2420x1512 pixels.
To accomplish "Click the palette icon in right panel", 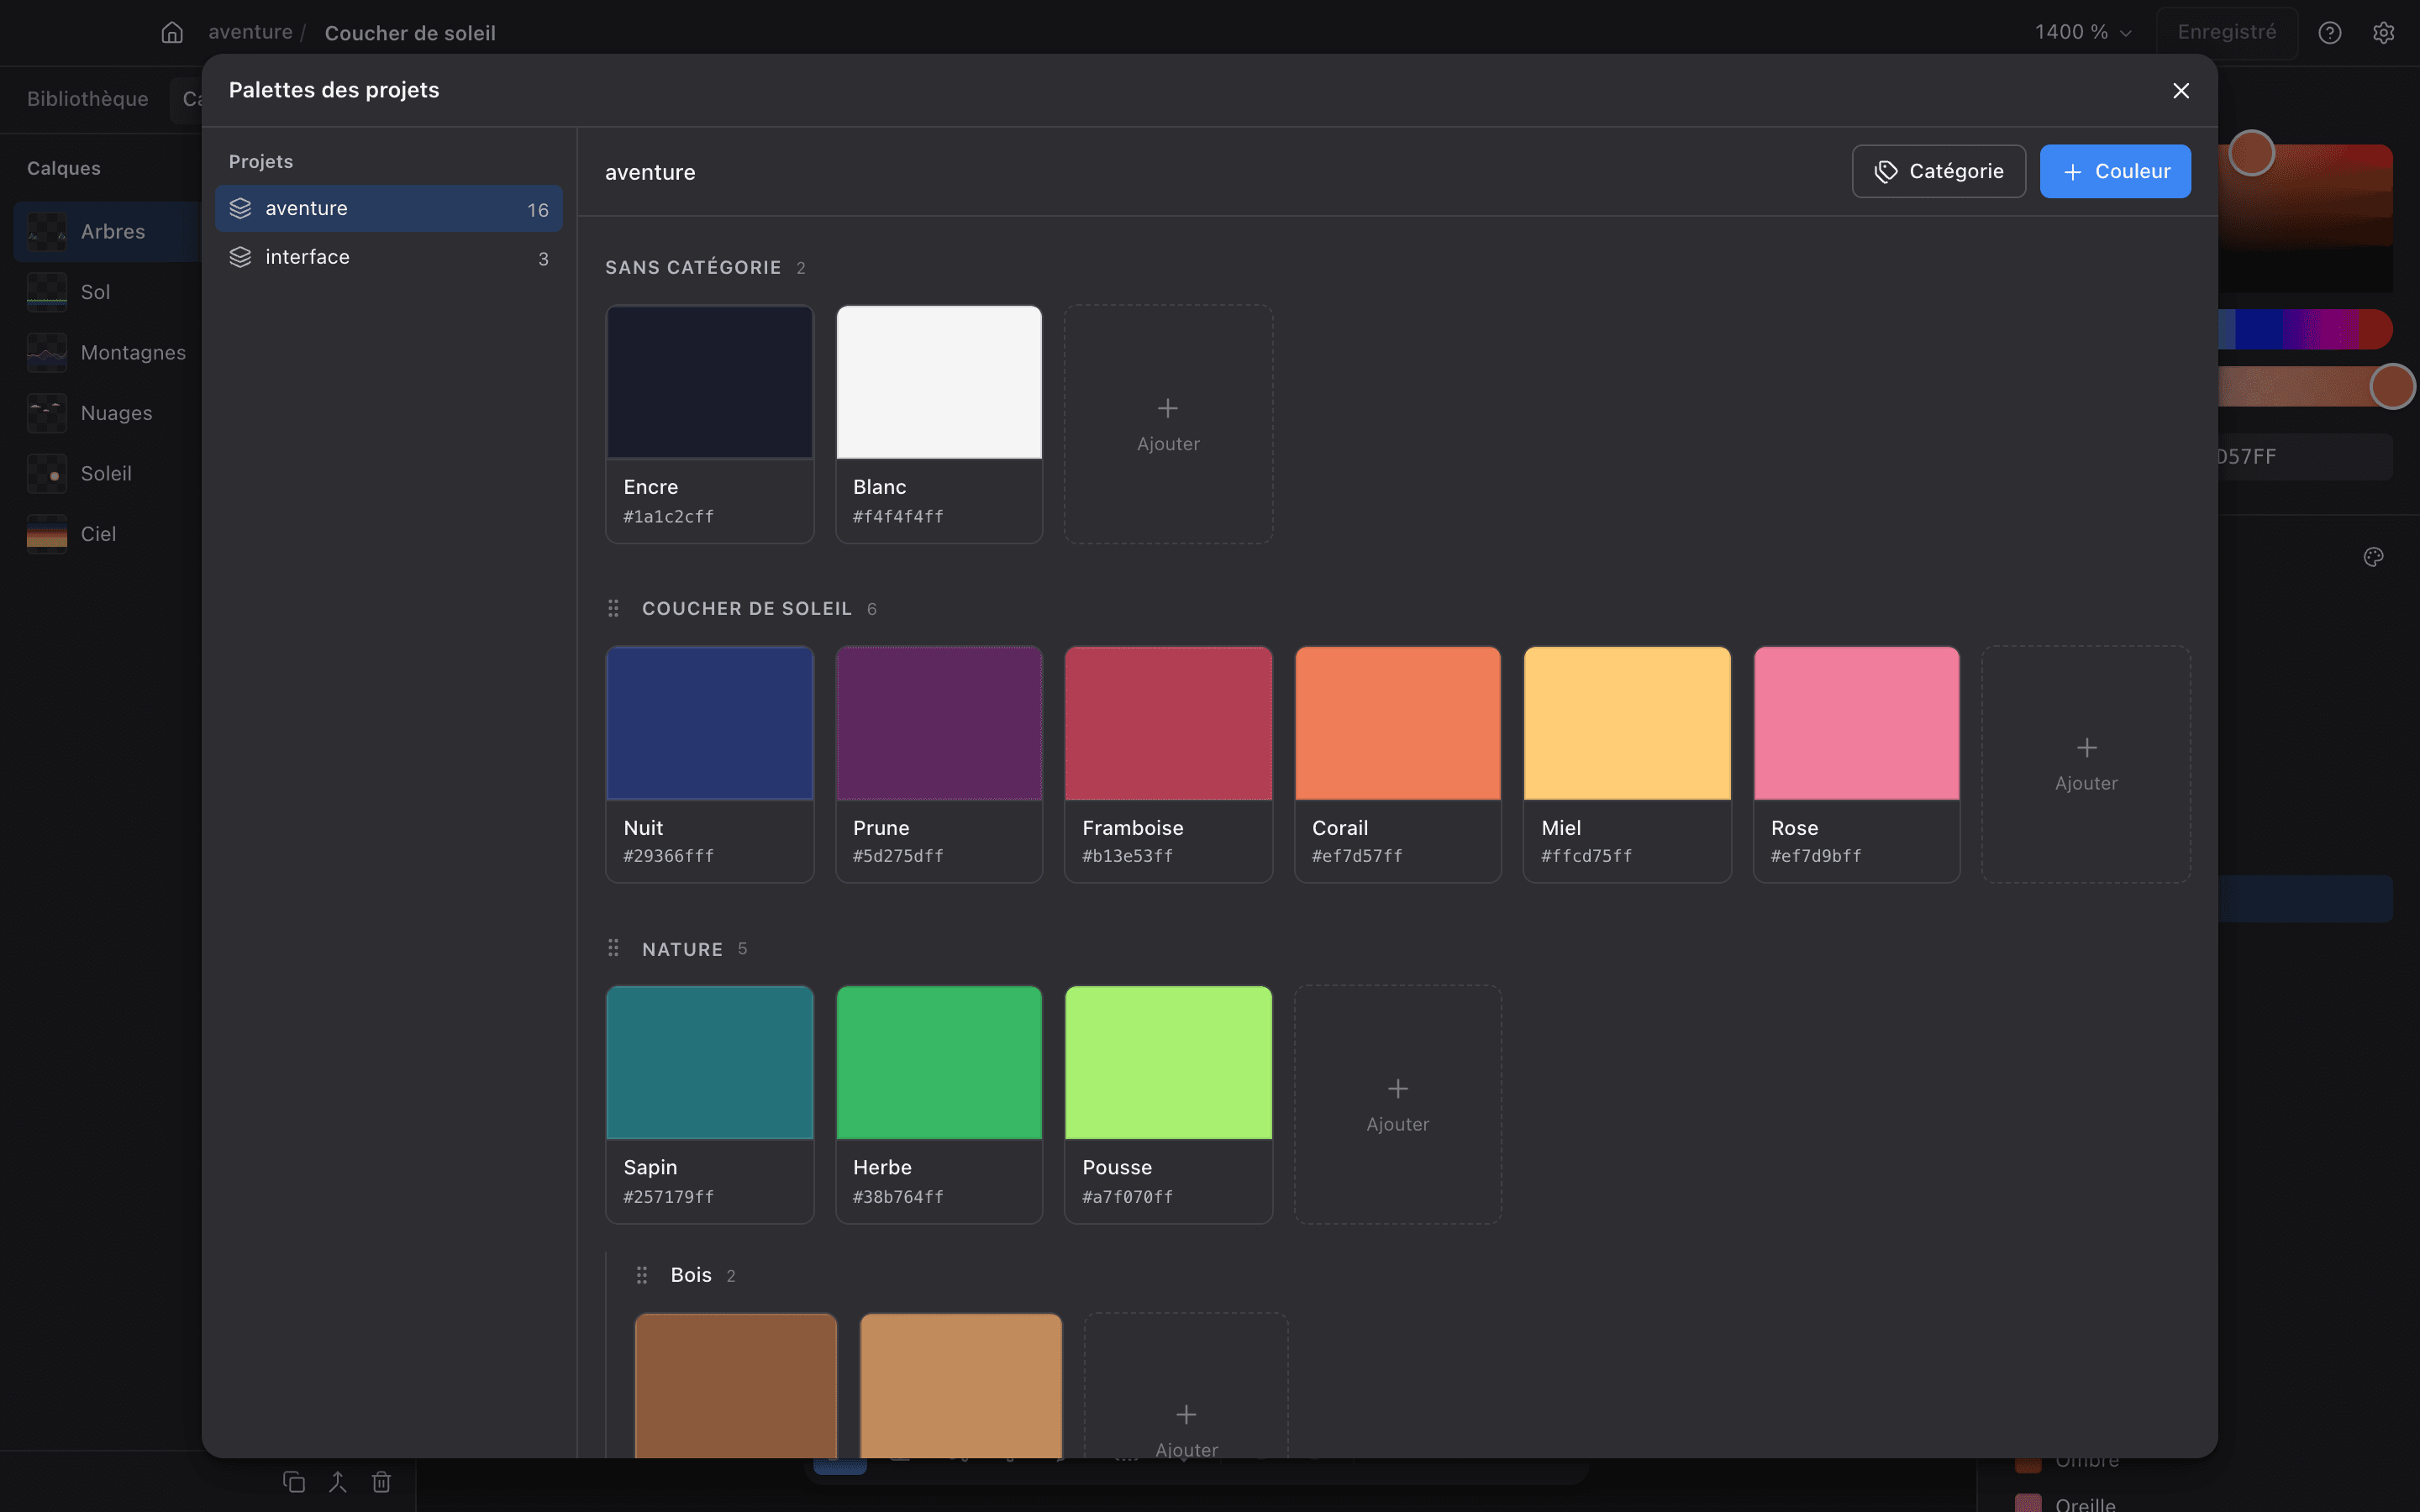I will [2373, 557].
